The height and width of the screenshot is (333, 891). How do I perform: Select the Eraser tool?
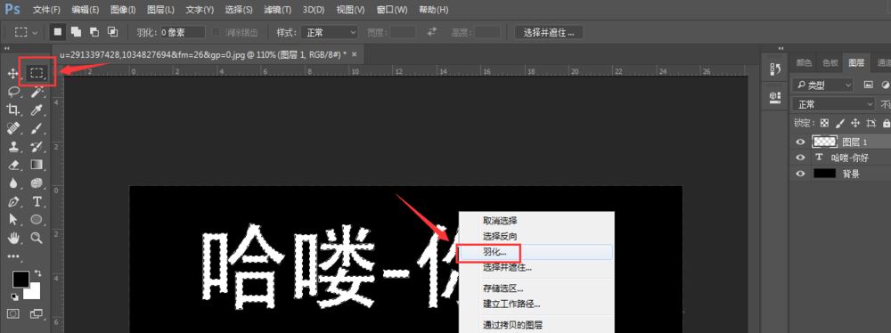point(13,165)
